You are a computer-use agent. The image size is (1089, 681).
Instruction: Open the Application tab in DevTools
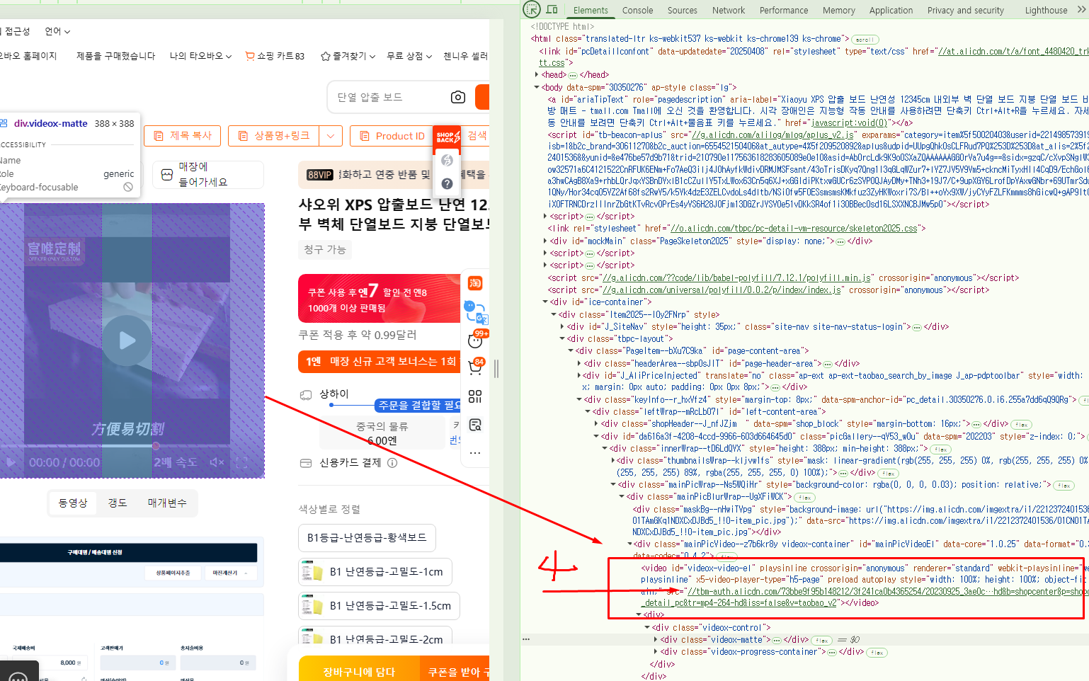coord(891,10)
